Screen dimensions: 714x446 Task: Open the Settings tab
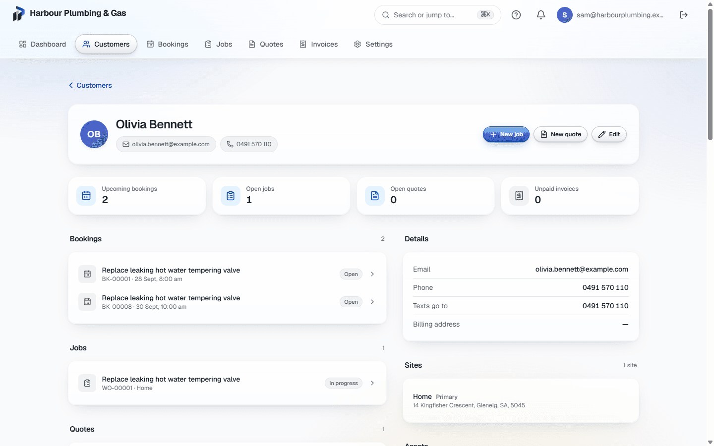373,44
